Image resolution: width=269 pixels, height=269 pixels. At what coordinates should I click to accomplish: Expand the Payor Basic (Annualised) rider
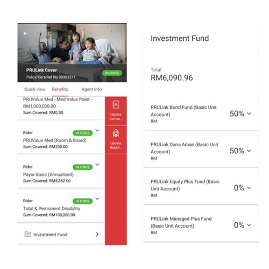pos(97,165)
